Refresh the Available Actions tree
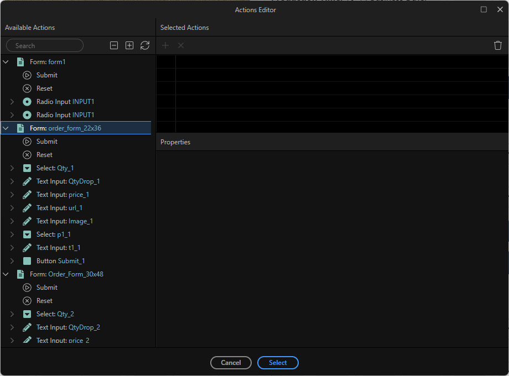 [145, 45]
